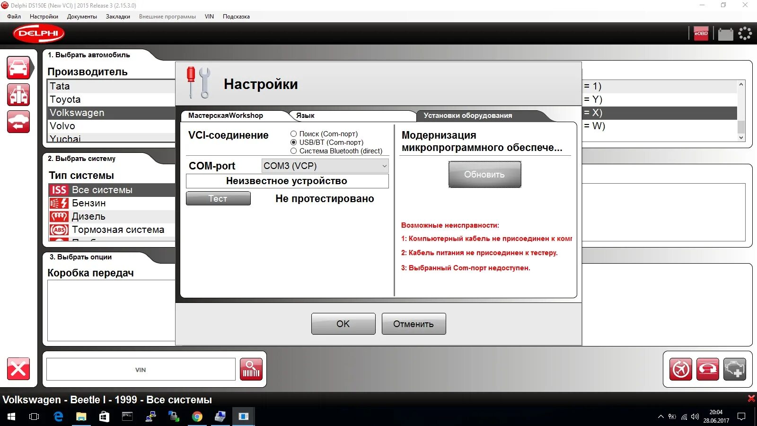Screen dimensions: 757x426
Task: Select the multiple cars icon in the sidebar
Action: point(18,95)
